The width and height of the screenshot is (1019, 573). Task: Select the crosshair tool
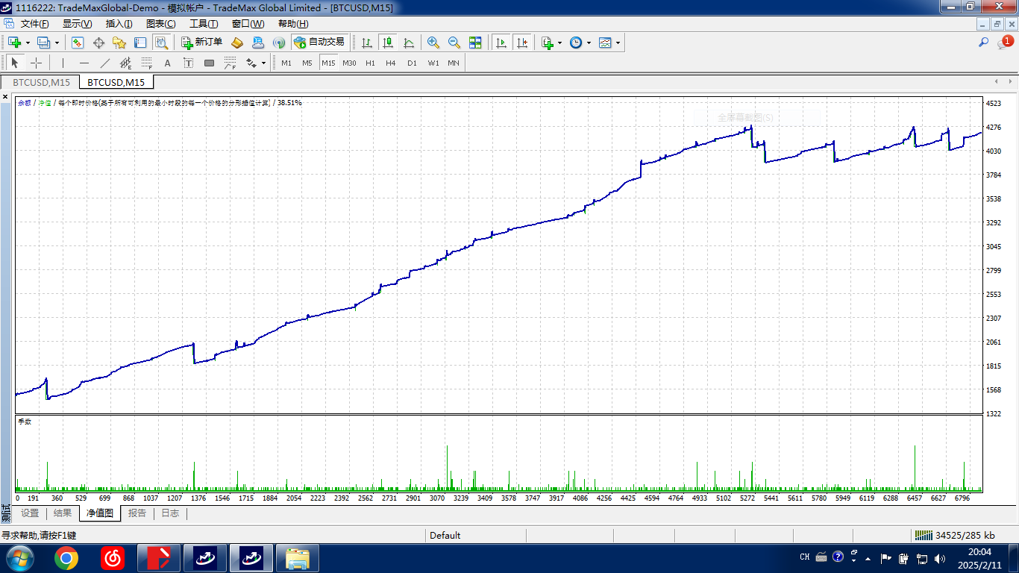pyautogui.click(x=36, y=63)
